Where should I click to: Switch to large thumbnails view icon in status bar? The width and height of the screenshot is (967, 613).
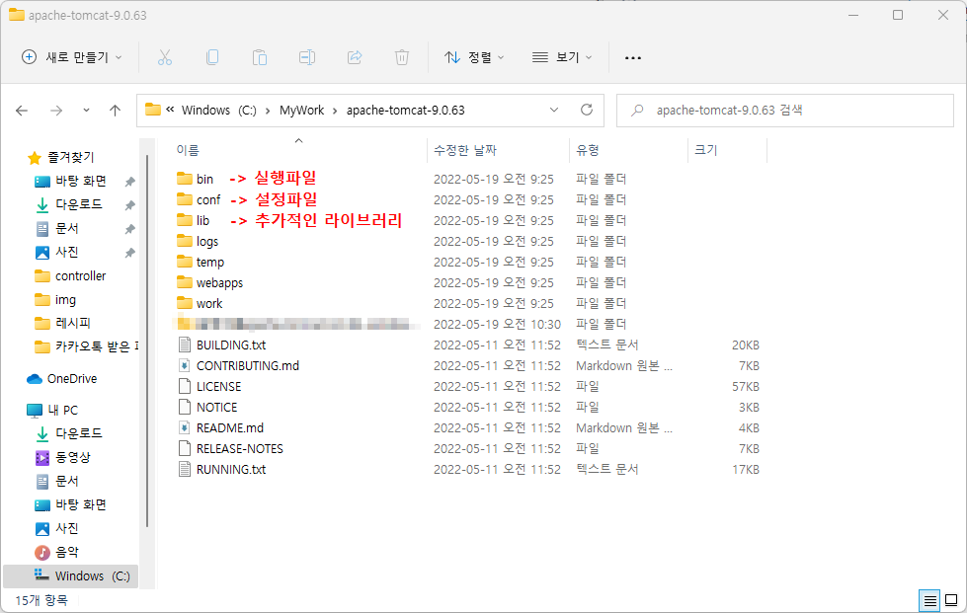coord(951,600)
